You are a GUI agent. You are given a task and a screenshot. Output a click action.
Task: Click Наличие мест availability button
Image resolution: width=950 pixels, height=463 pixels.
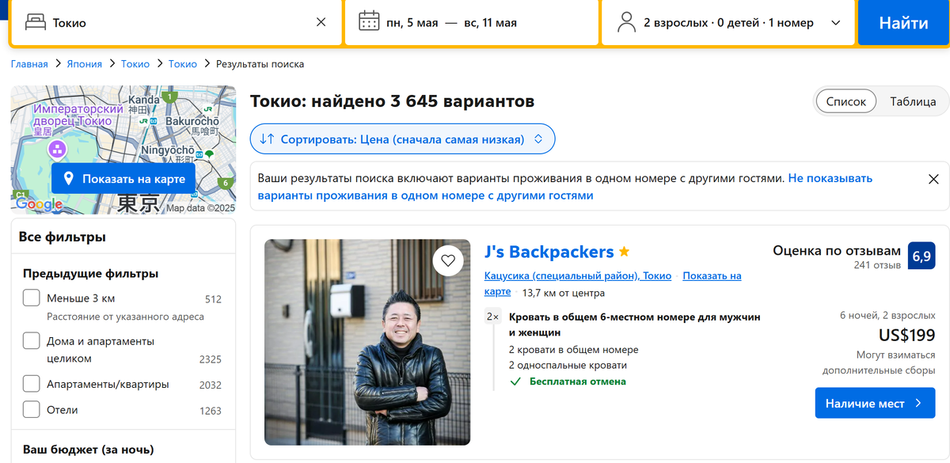pyautogui.click(x=875, y=403)
